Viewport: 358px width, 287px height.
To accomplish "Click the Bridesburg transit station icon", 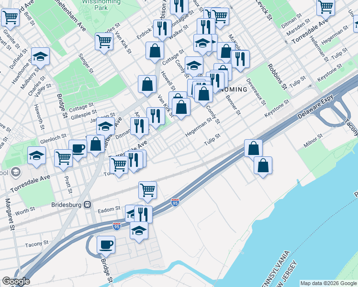I will [x=87, y=205].
